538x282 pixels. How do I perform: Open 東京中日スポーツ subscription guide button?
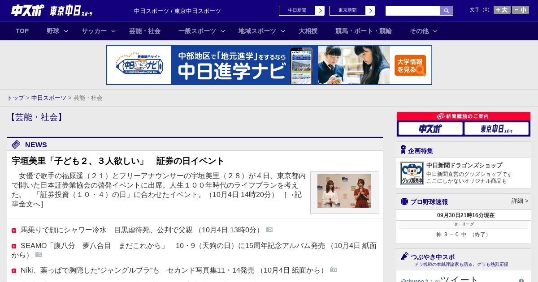click(496, 129)
